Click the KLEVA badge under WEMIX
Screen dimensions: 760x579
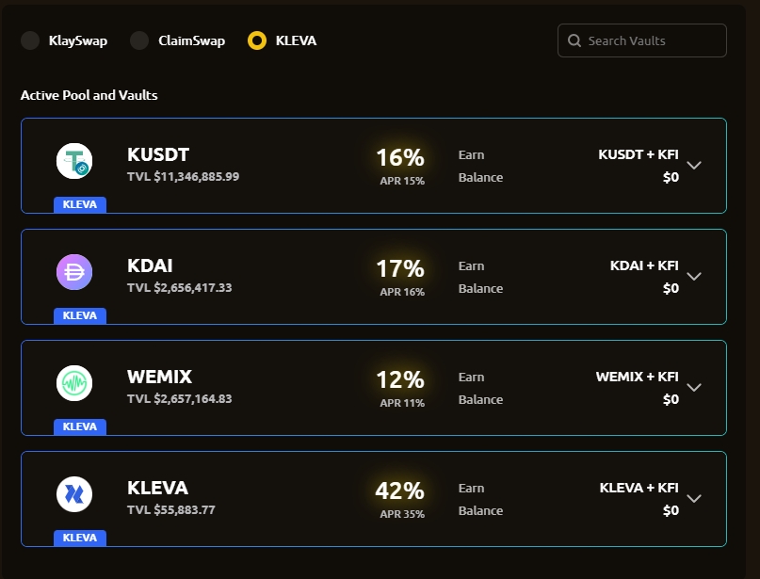80,426
